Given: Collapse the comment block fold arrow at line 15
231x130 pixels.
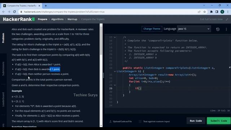Looking at the screenshot, I should point(115,37).
